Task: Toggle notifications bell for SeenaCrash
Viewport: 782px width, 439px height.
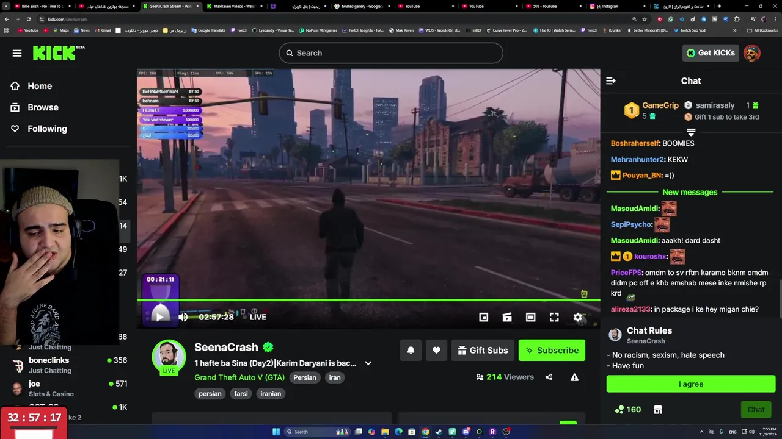Action: click(x=411, y=350)
